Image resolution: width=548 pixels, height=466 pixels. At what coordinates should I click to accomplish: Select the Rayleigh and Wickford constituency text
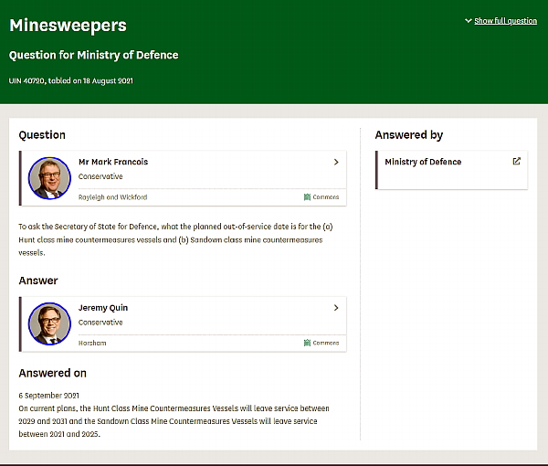tap(112, 197)
